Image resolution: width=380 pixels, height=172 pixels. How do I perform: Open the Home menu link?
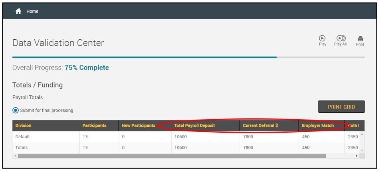click(x=32, y=12)
